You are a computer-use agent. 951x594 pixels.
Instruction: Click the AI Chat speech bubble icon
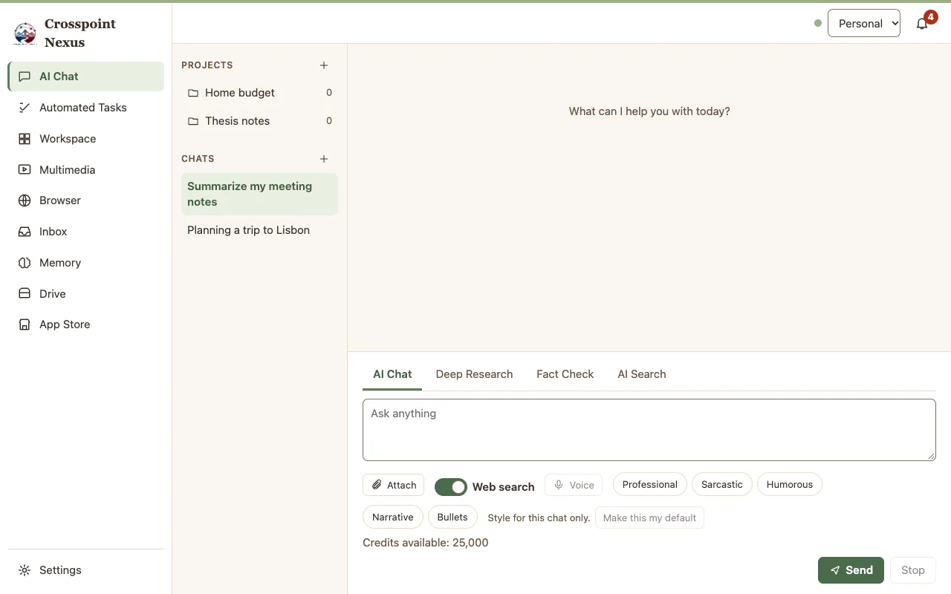(25, 76)
